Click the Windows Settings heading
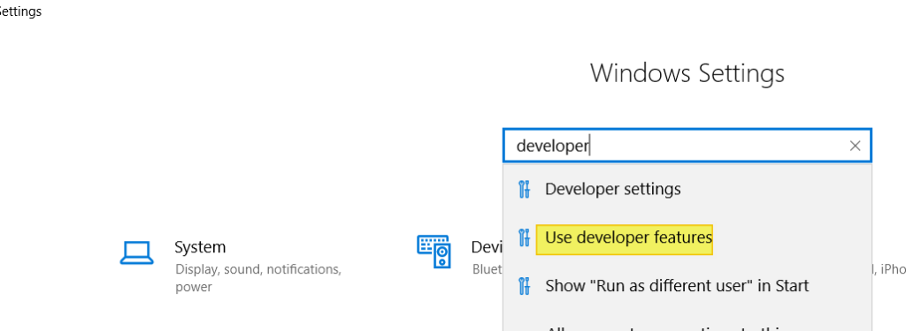Viewport: 906px width, 331px height. pos(687,74)
